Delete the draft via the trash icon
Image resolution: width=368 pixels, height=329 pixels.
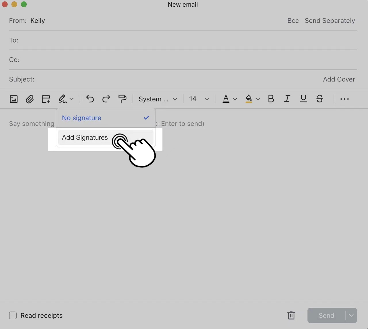[x=291, y=315]
